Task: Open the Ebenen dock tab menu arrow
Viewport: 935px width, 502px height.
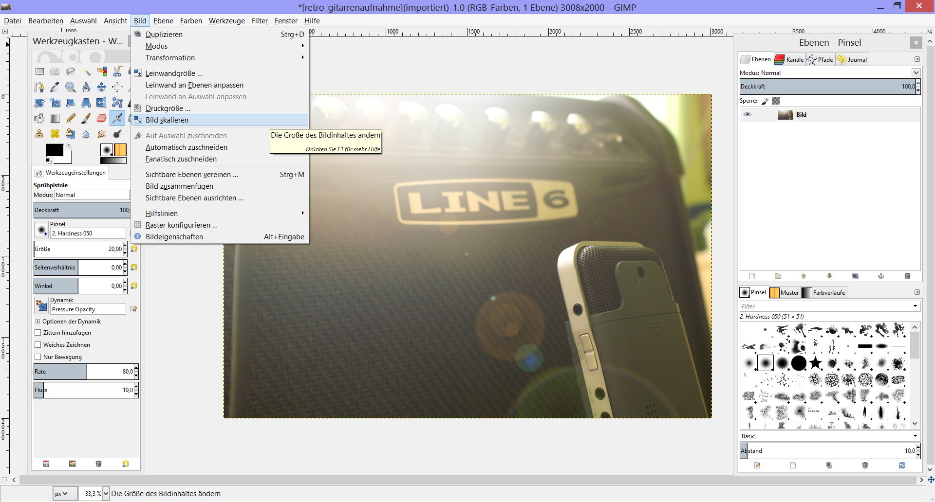Action: pyautogui.click(x=917, y=59)
